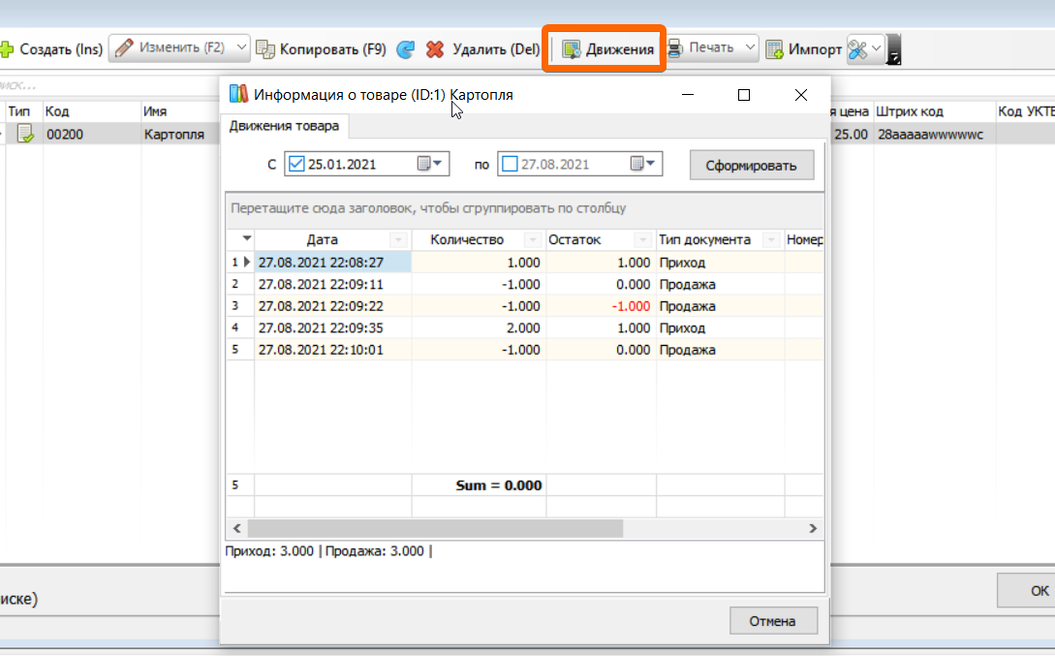Open Движения from the toolbar

point(607,49)
